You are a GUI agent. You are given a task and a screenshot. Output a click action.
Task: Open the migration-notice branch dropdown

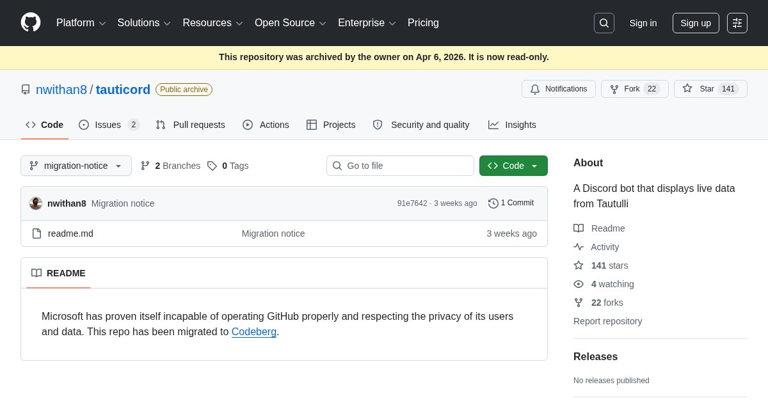76,166
